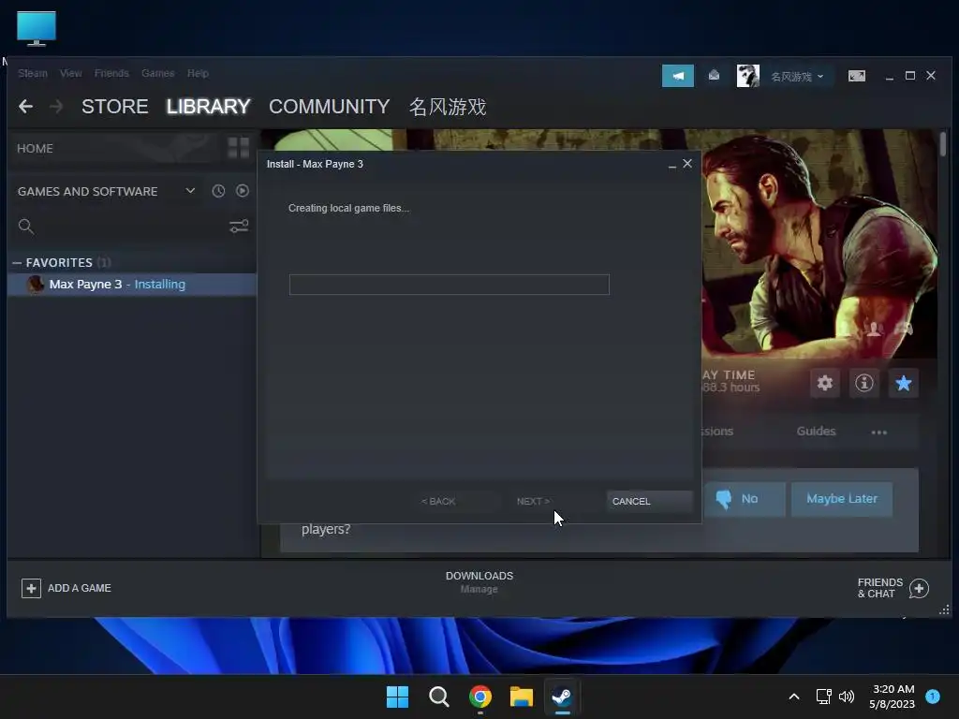Screen dimensions: 959x719
Task: Toggle grid collection view icon beside HOME
Action: click(239, 148)
